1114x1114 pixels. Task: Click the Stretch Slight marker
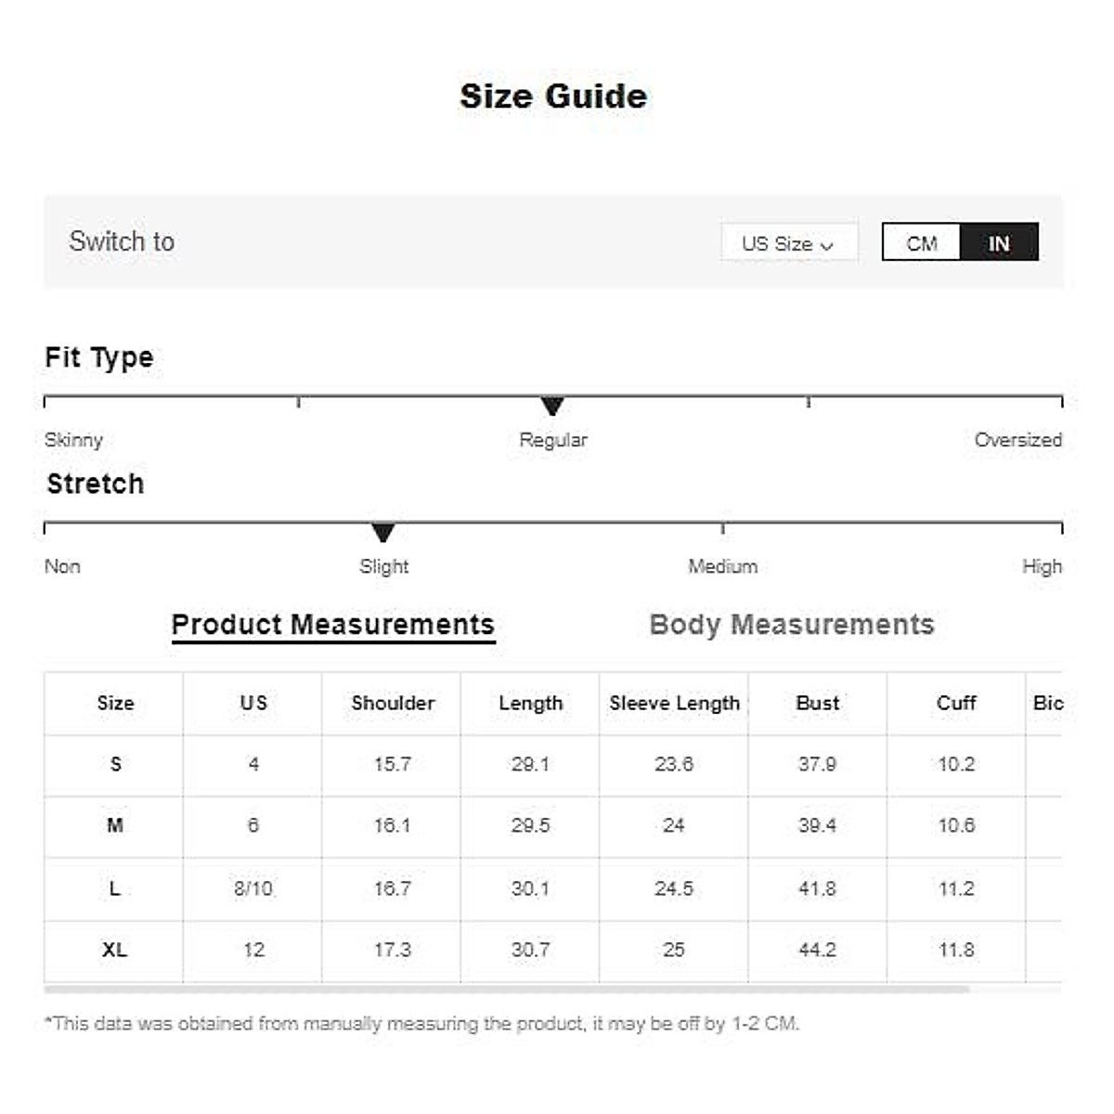382,532
